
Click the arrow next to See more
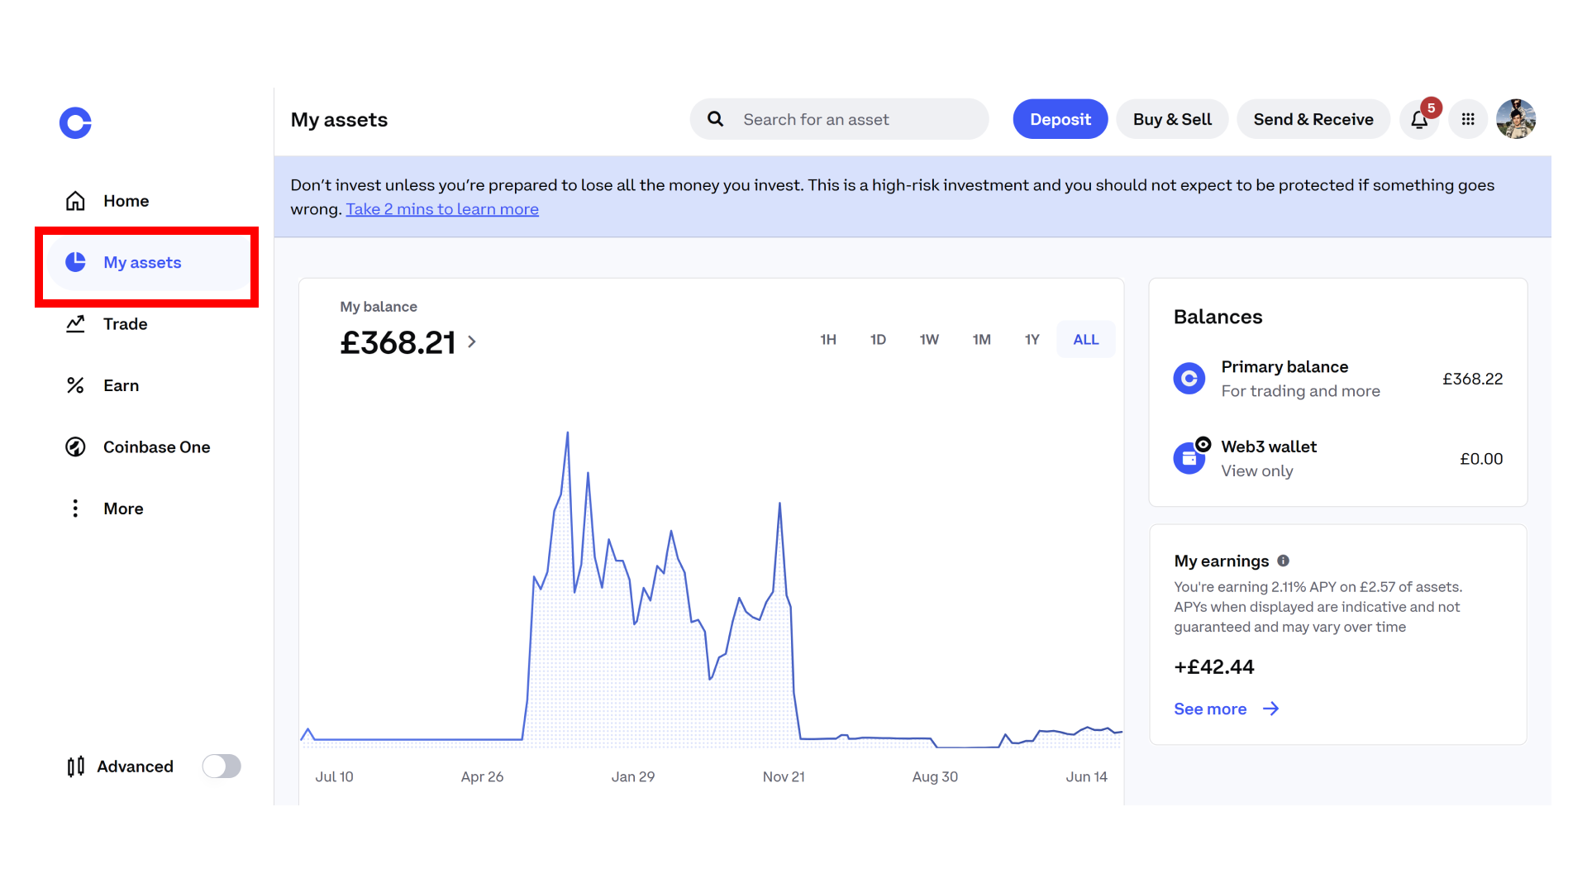[x=1271, y=709]
